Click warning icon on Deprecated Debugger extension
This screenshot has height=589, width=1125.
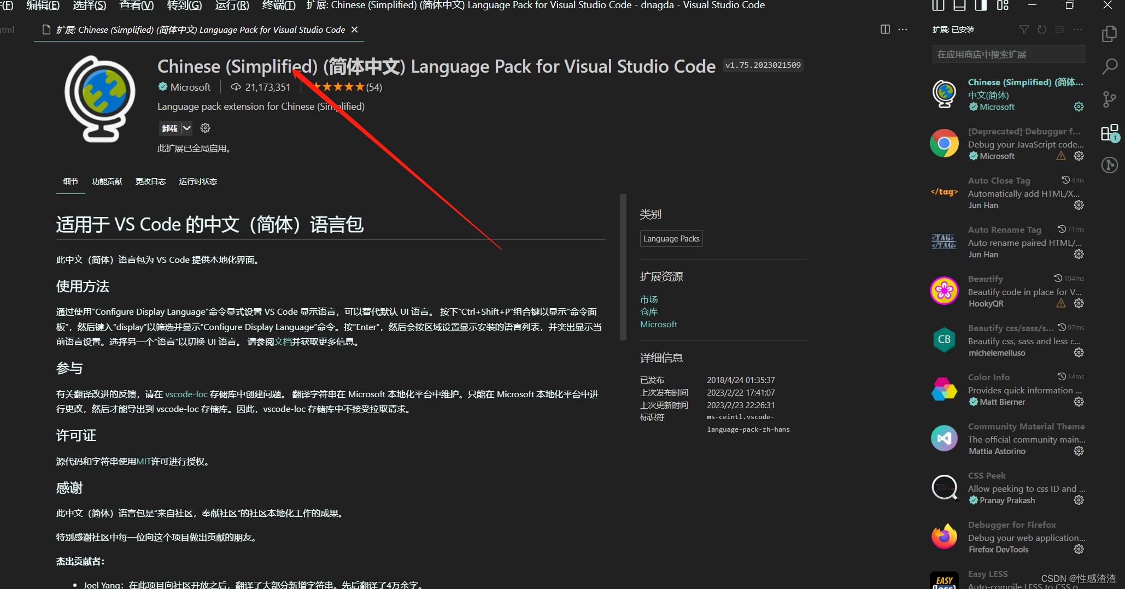[x=1061, y=156]
